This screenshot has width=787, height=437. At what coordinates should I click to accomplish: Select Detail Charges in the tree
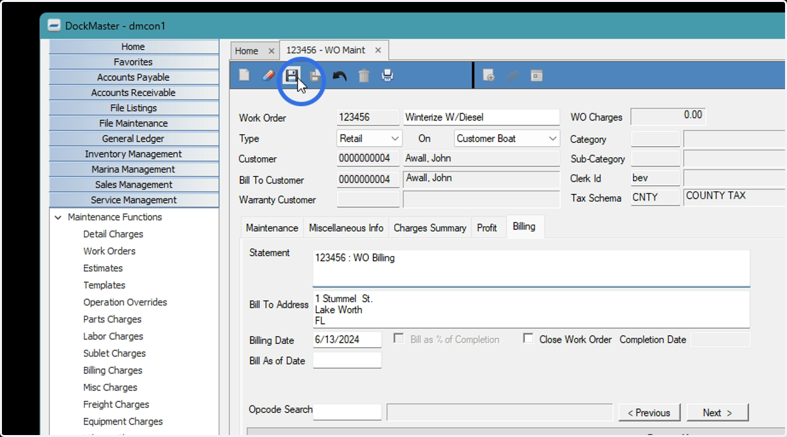click(113, 234)
